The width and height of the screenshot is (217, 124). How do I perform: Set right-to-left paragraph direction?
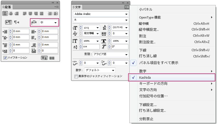tap(16, 22)
